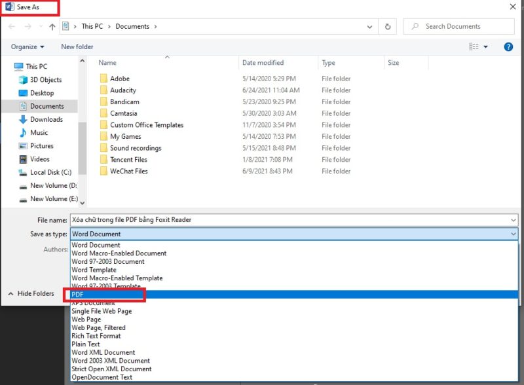The height and width of the screenshot is (385, 524).
Task: Open the Organize menu
Action: click(x=28, y=46)
